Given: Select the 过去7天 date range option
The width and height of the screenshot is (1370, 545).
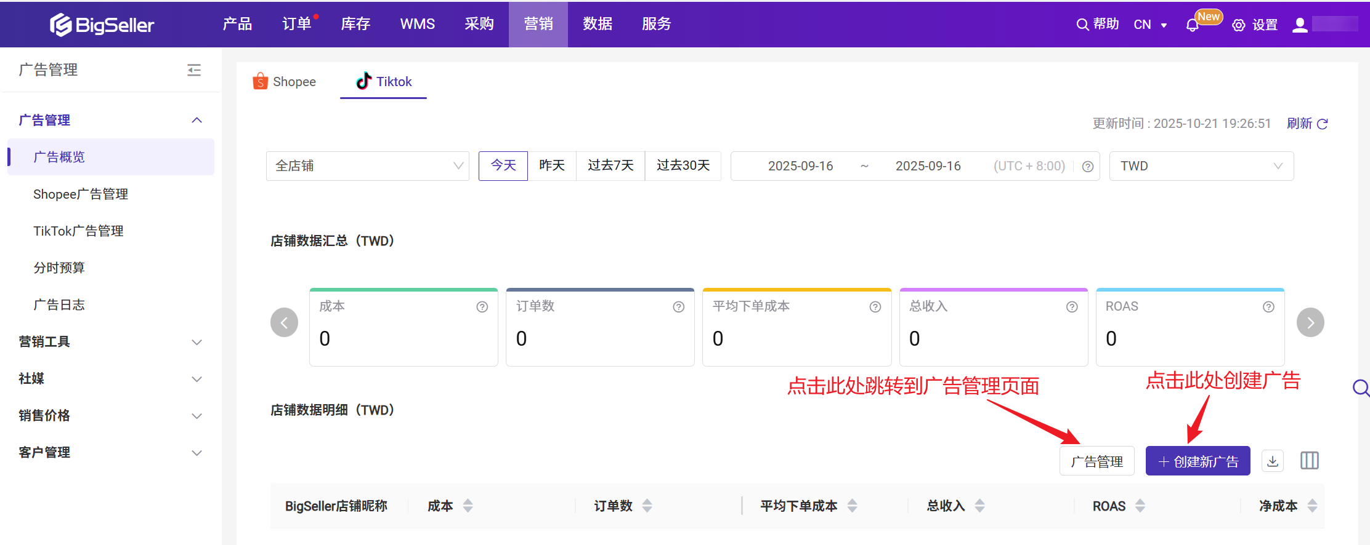Looking at the screenshot, I should 610,165.
